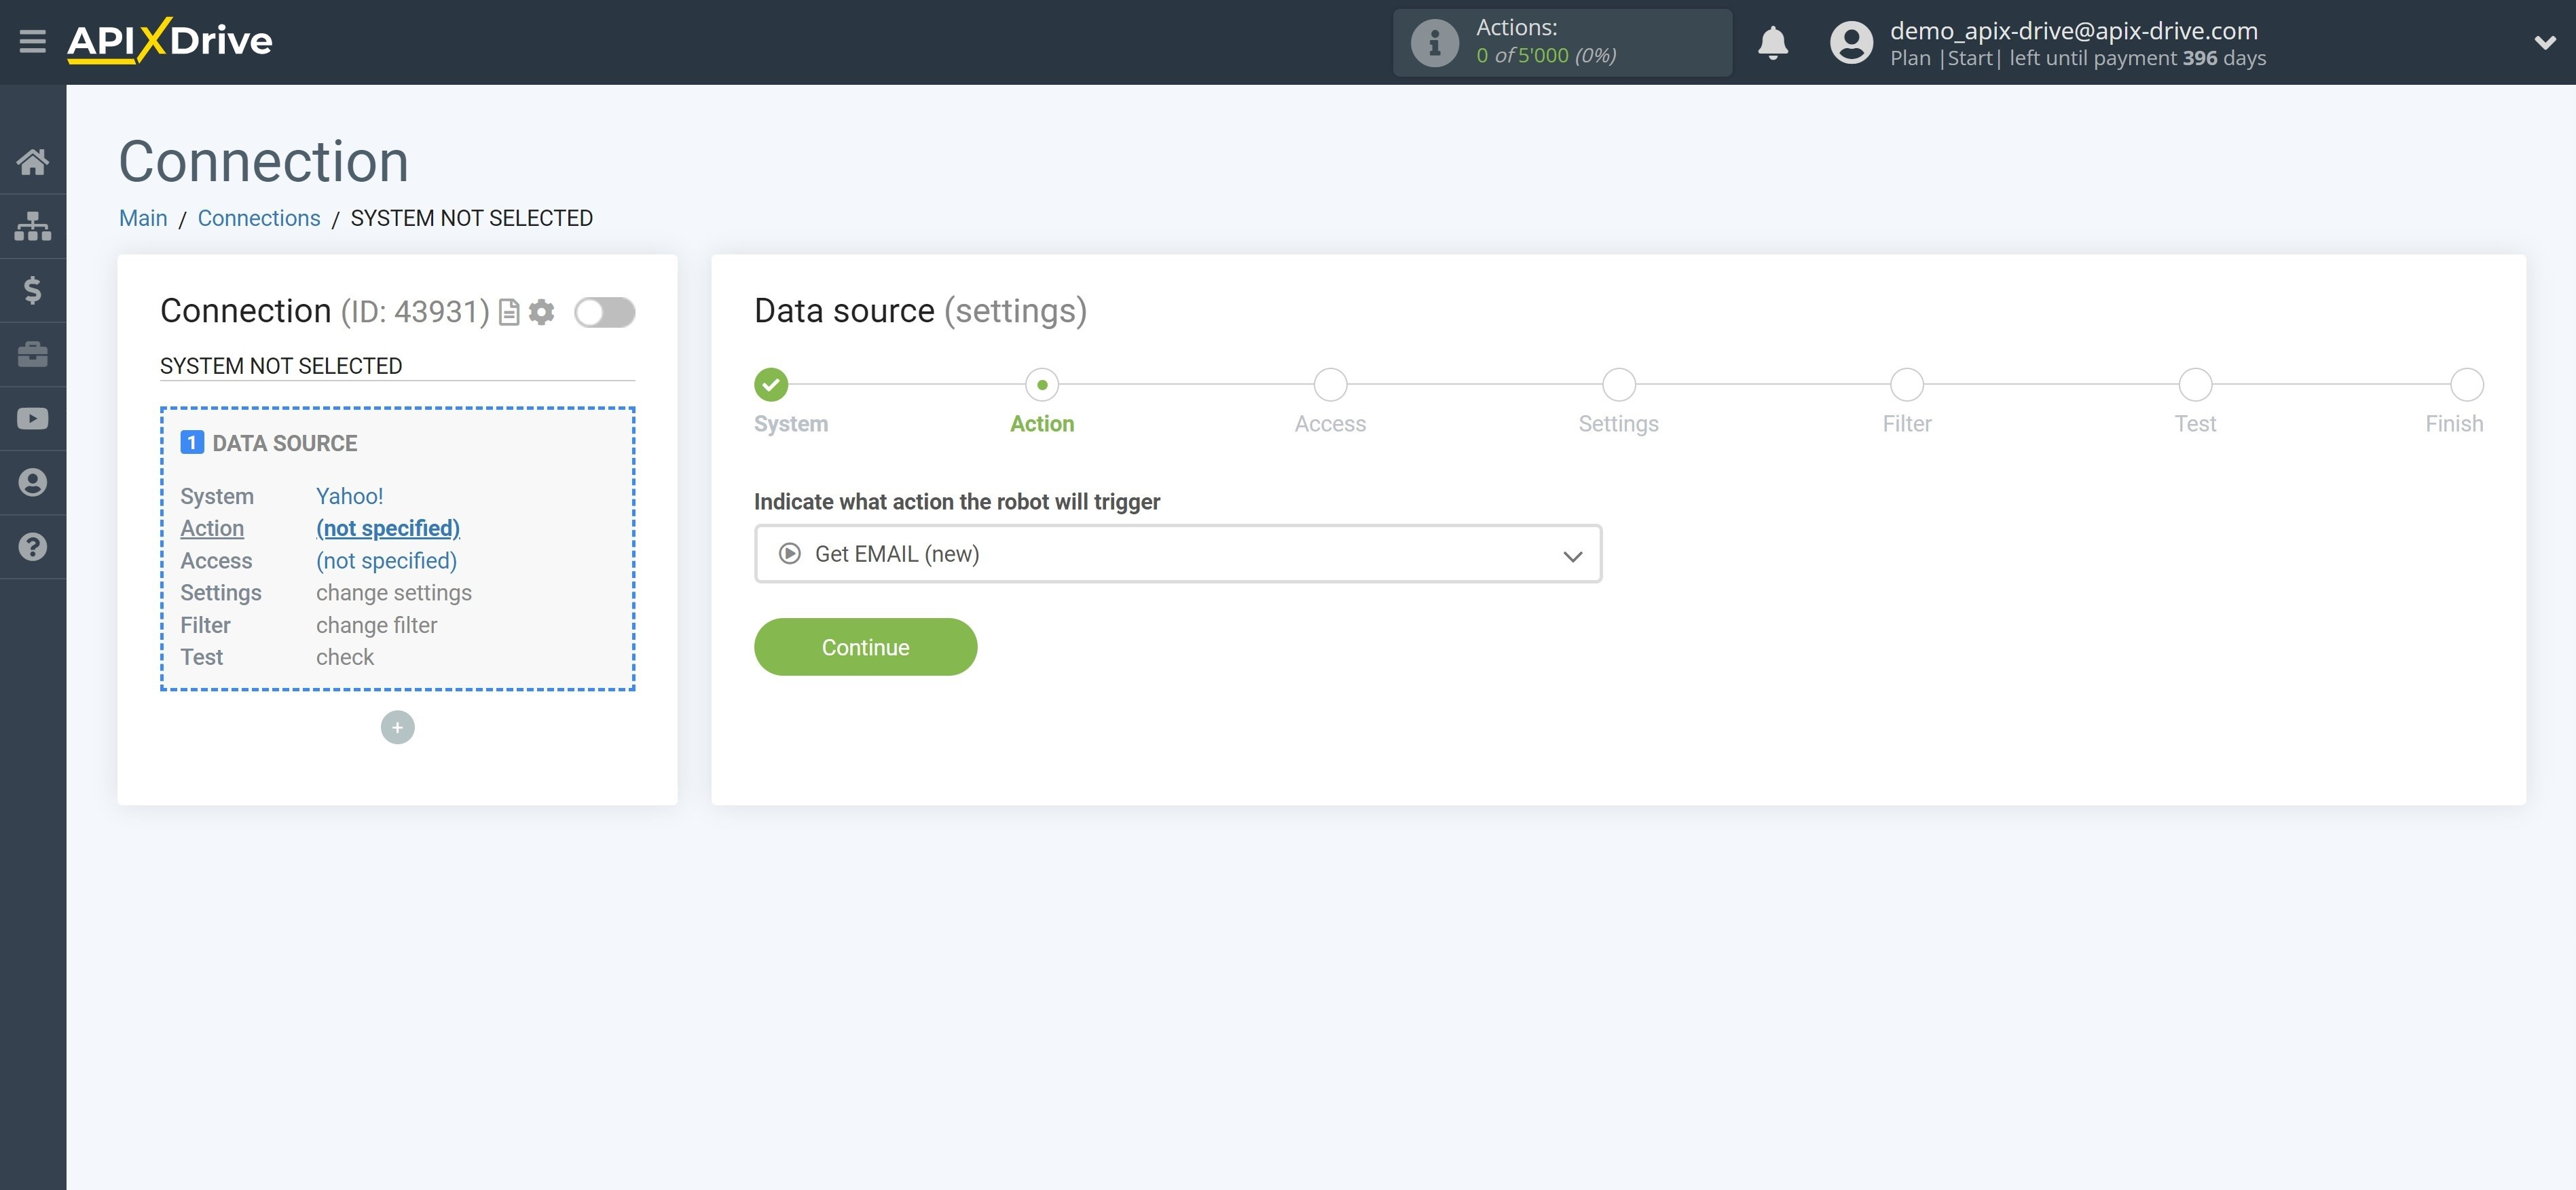Open the notifications bell
The width and height of the screenshot is (2576, 1190).
(1772, 42)
